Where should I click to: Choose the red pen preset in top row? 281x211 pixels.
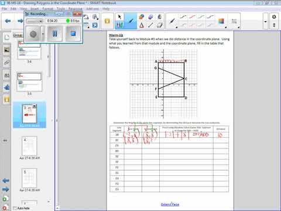coord(192,17)
